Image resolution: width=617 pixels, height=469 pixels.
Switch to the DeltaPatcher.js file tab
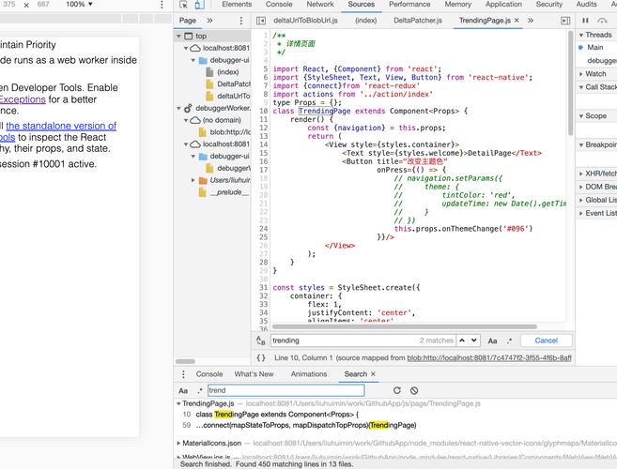pos(418,21)
